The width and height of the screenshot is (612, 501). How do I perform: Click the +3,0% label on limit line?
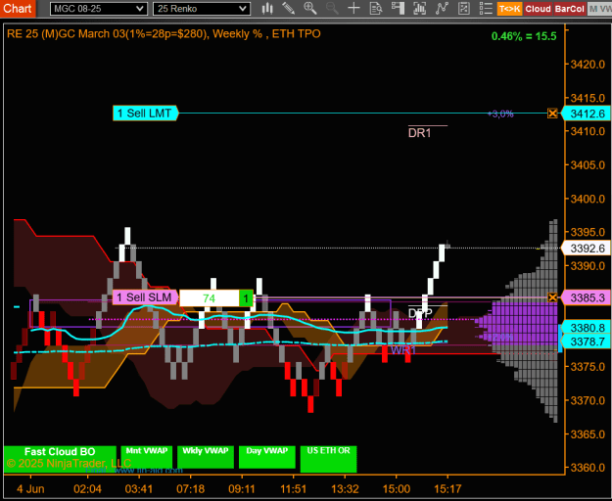[x=500, y=114]
